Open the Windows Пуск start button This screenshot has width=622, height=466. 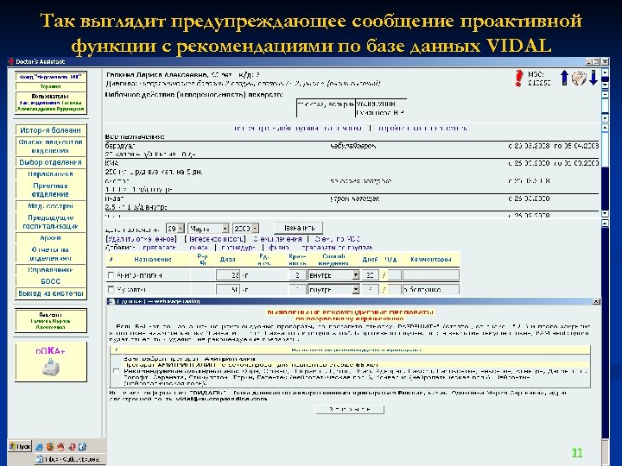20,447
